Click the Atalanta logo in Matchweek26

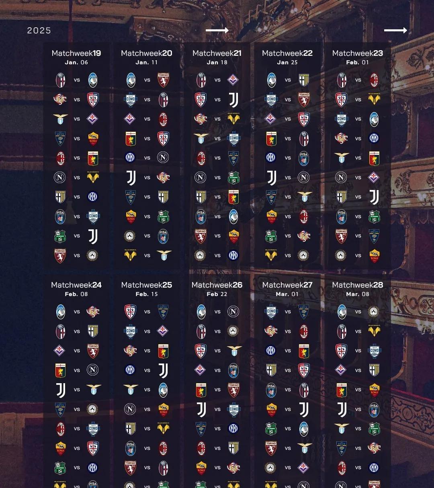click(x=201, y=312)
